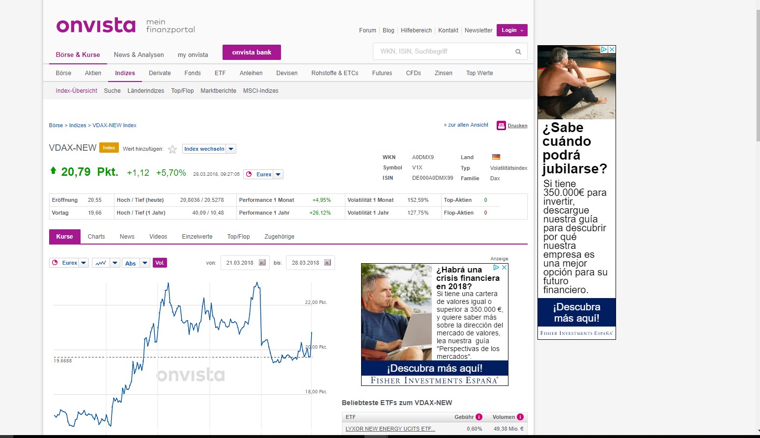Go to the Top Werte section
760x438 pixels.
(479, 73)
